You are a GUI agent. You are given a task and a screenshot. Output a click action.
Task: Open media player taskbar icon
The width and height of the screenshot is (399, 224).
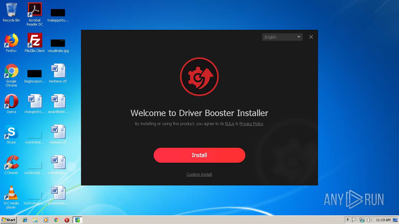46,220
